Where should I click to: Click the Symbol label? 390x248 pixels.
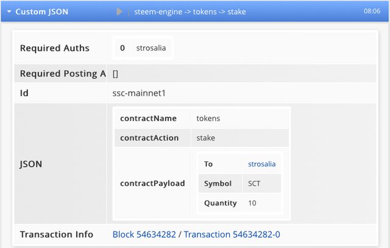pyautogui.click(x=218, y=183)
